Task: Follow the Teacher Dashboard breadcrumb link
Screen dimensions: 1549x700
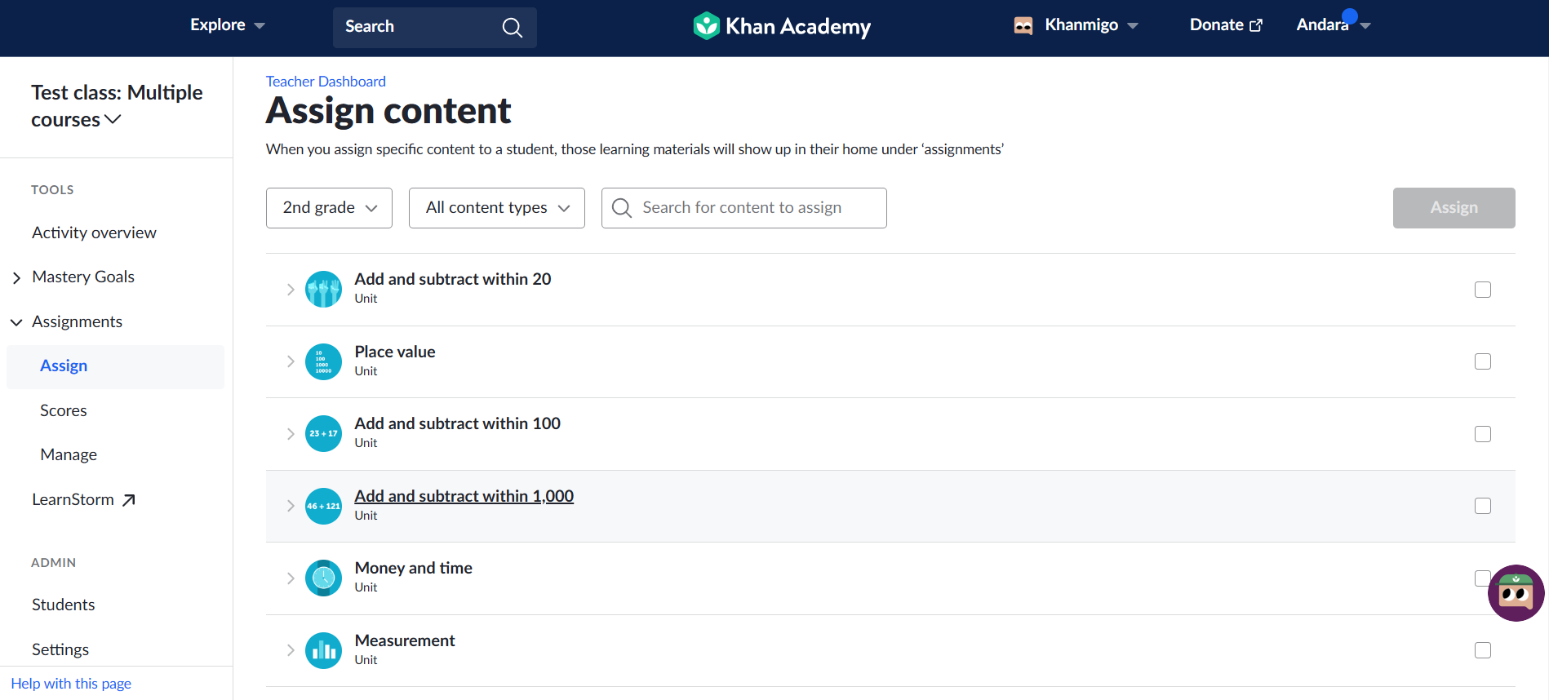Action: click(x=326, y=82)
